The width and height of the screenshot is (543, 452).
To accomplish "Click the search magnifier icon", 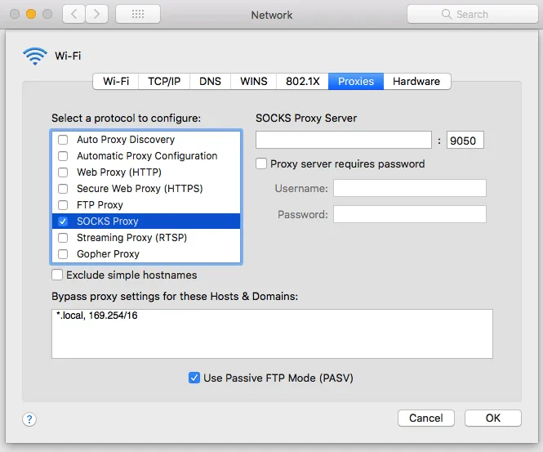I will [447, 14].
